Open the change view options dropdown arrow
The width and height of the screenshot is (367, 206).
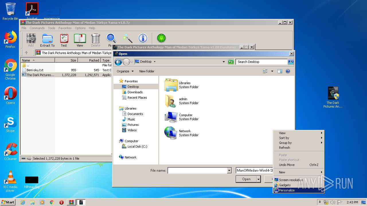272,71
